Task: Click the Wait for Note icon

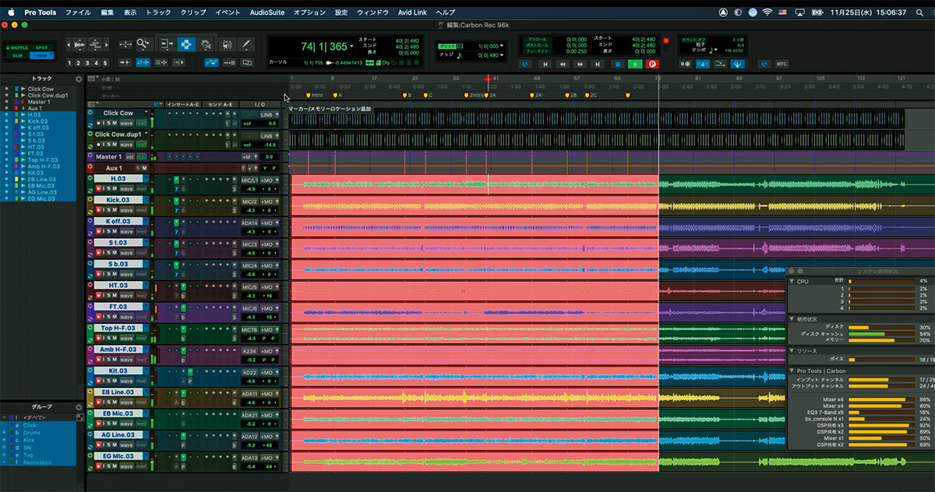Action: 686,64
